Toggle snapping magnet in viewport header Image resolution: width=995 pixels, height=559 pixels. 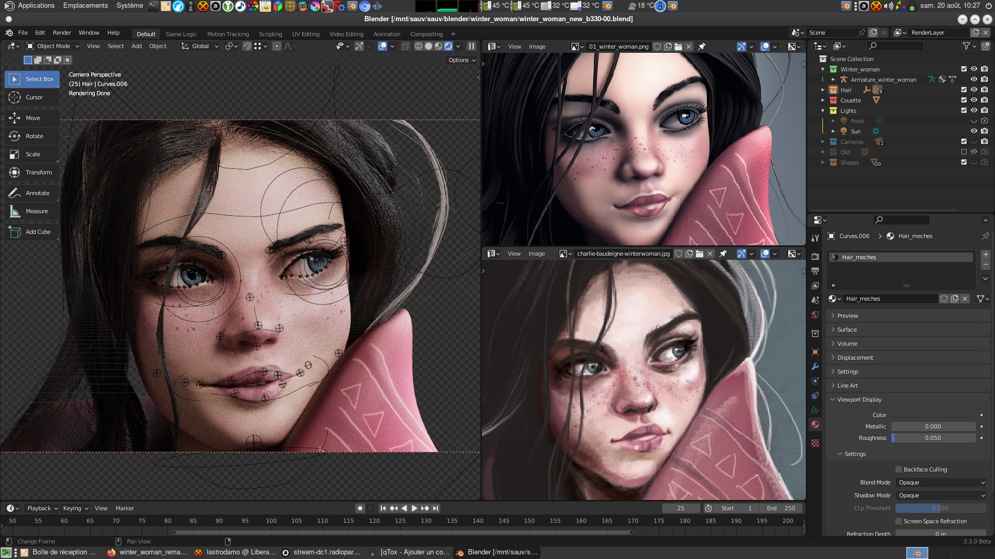pyautogui.click(x=247, y=46)
